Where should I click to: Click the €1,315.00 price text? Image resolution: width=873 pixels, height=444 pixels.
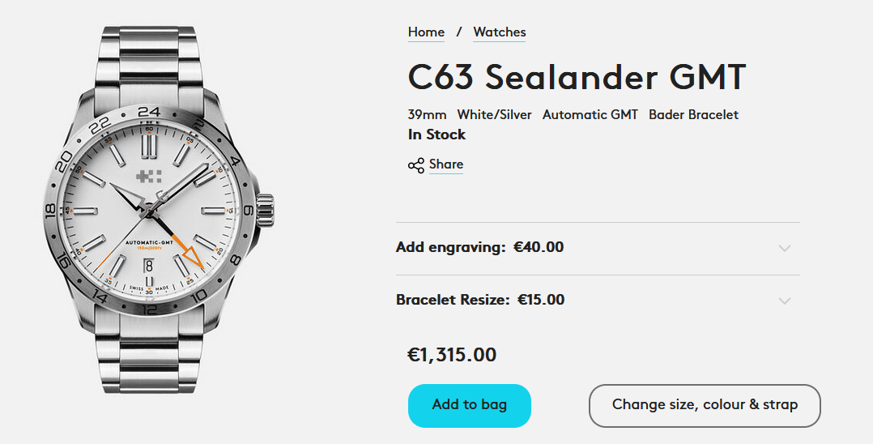click(452, 355)
